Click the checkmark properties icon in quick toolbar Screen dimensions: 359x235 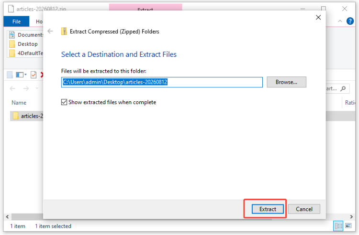click(34, 75)
